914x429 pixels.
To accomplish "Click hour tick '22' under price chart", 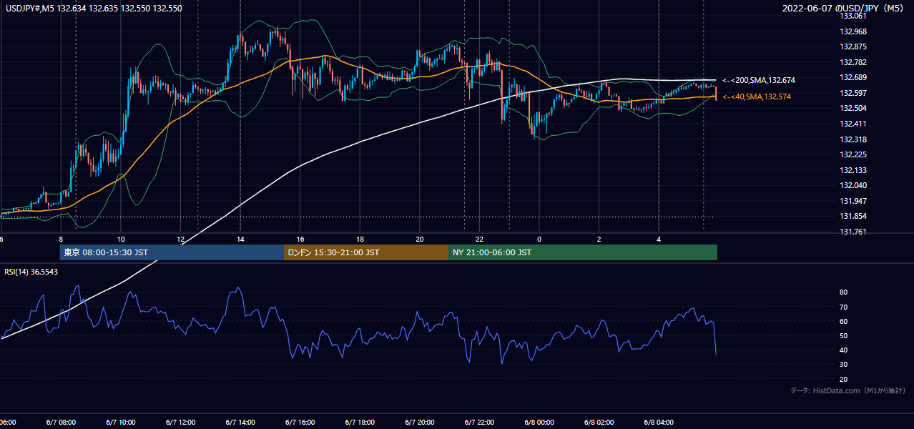I will 479,239.
